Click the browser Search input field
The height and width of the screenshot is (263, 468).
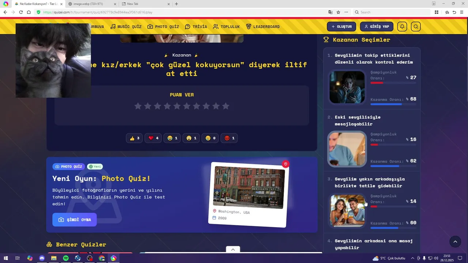(x=392, y=12)
